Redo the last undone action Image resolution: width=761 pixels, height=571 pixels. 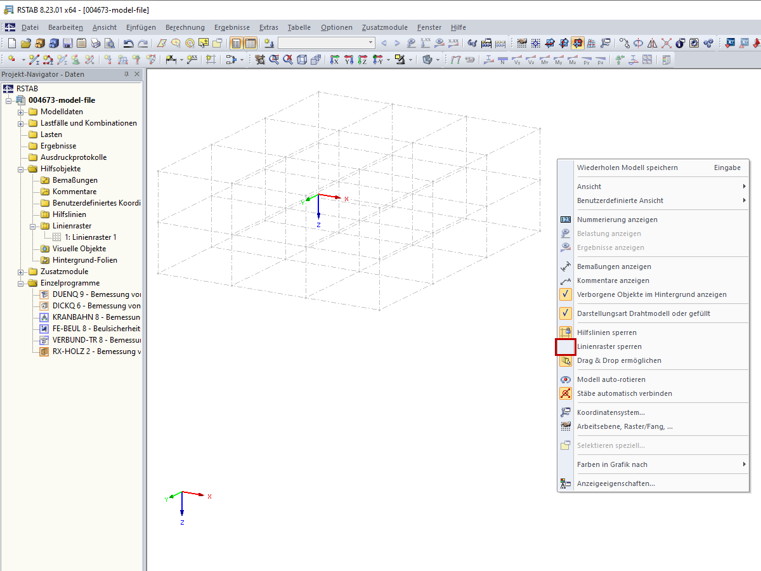point(143,43)
